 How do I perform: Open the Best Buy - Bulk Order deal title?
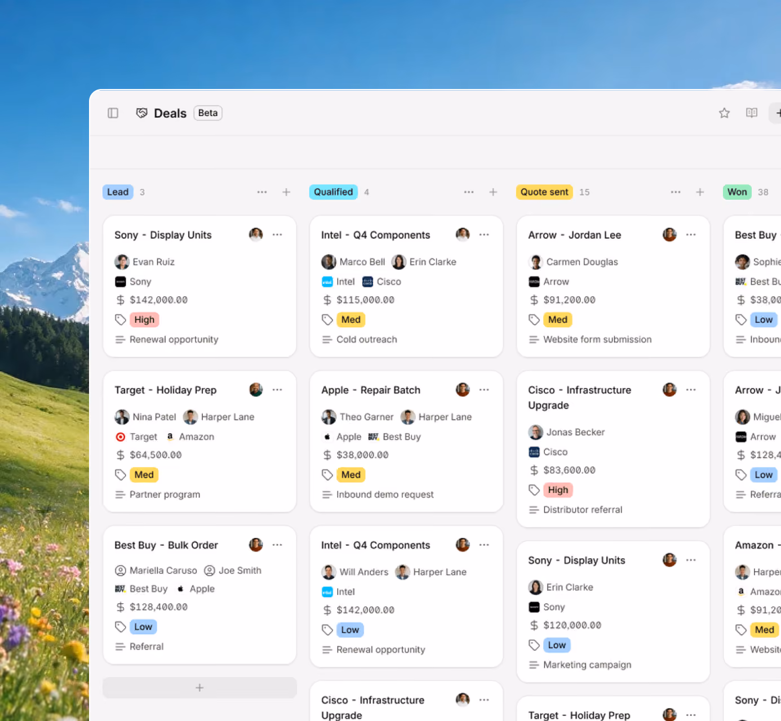(x=166, y=545)
